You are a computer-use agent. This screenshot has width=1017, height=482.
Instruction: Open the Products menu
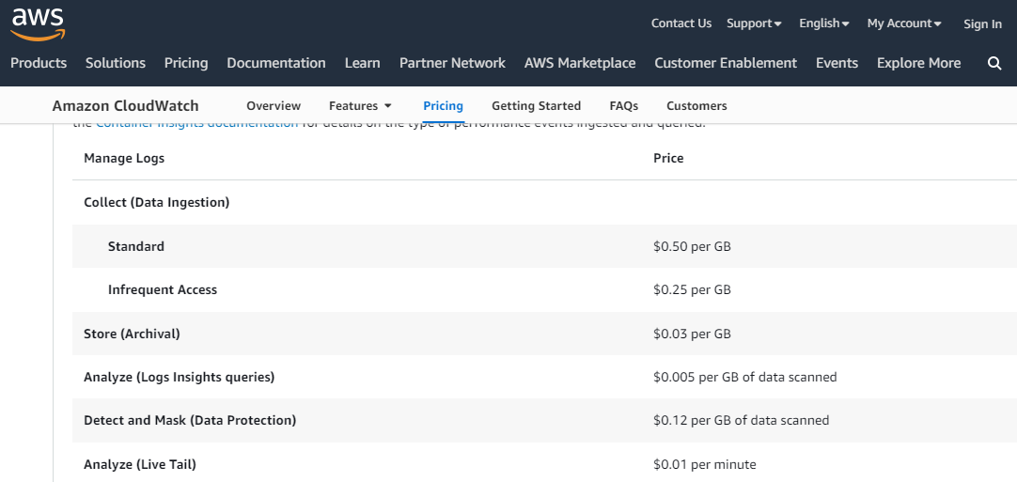coord(39,63)
